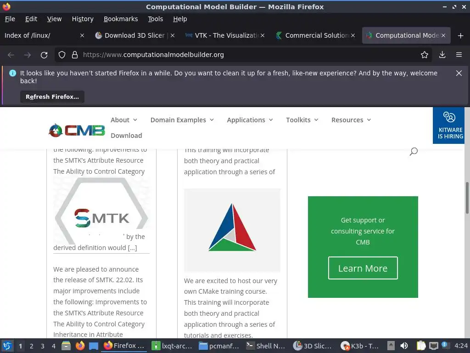This screenshot has height=353, width=470.
Task: Open the Edit menu
Action: pyautogui.click(x=31, y=19)
